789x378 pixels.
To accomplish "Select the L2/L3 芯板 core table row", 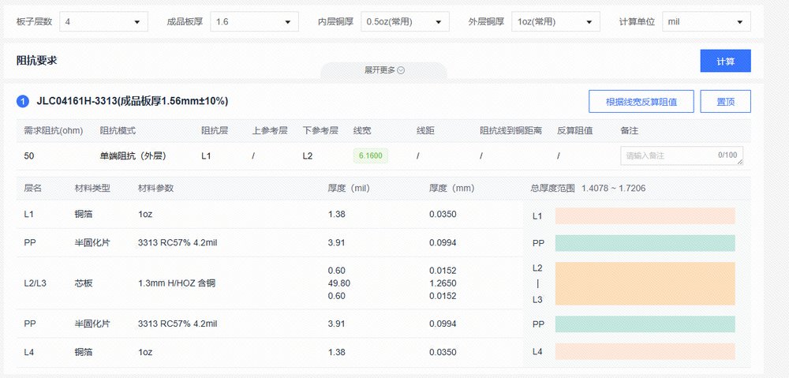I will coord(268,283).
